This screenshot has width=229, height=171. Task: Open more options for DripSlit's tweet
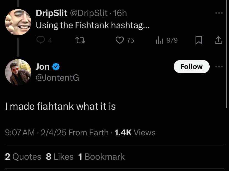219,13
